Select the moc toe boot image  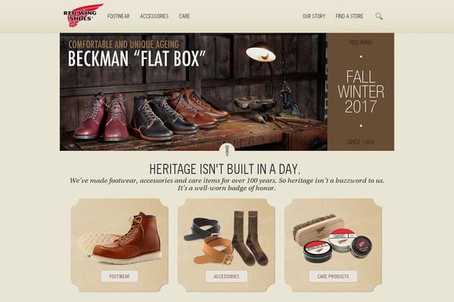120,239
